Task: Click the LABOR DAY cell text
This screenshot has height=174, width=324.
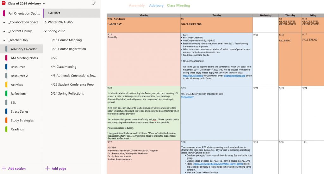Action: (x=115, y=24)
